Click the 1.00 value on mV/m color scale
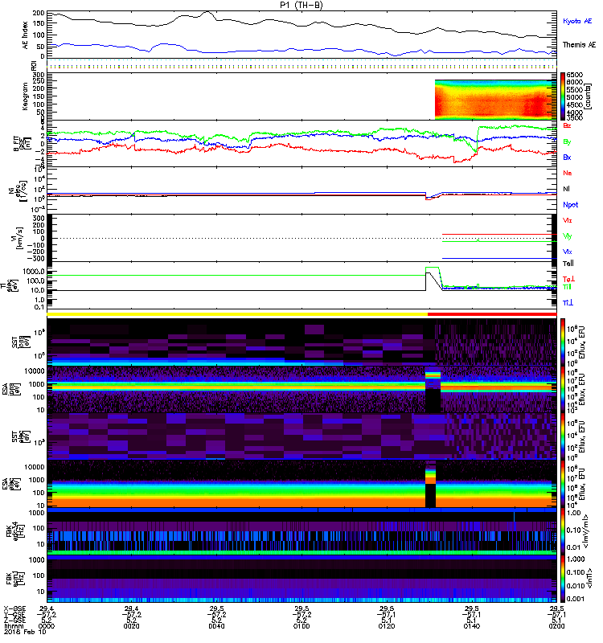This screenshot has height=643, width=603. coord(573,513)
